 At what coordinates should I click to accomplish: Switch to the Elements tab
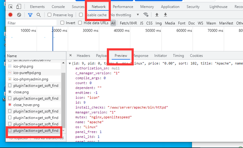(x=37, y=7)
